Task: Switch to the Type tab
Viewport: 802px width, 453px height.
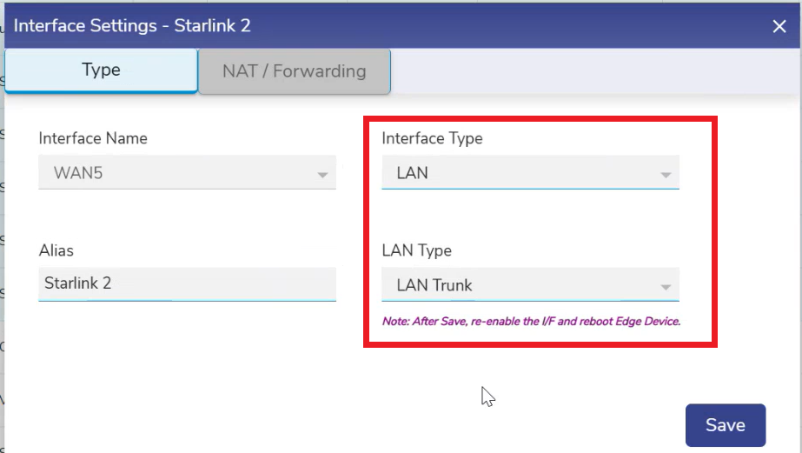Action: click(x=101, y=70)
